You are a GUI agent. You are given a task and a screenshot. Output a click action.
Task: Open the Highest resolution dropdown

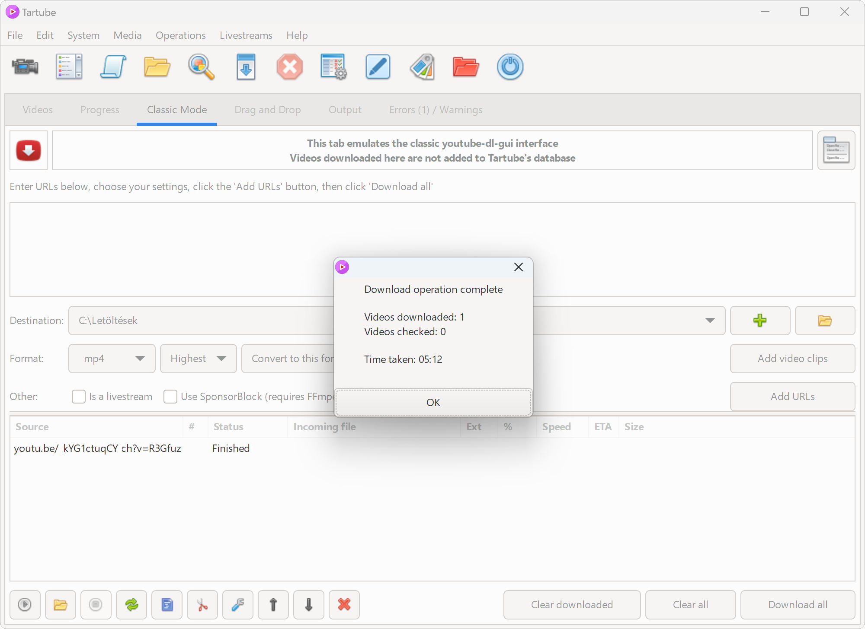click(x=199, y=359)
